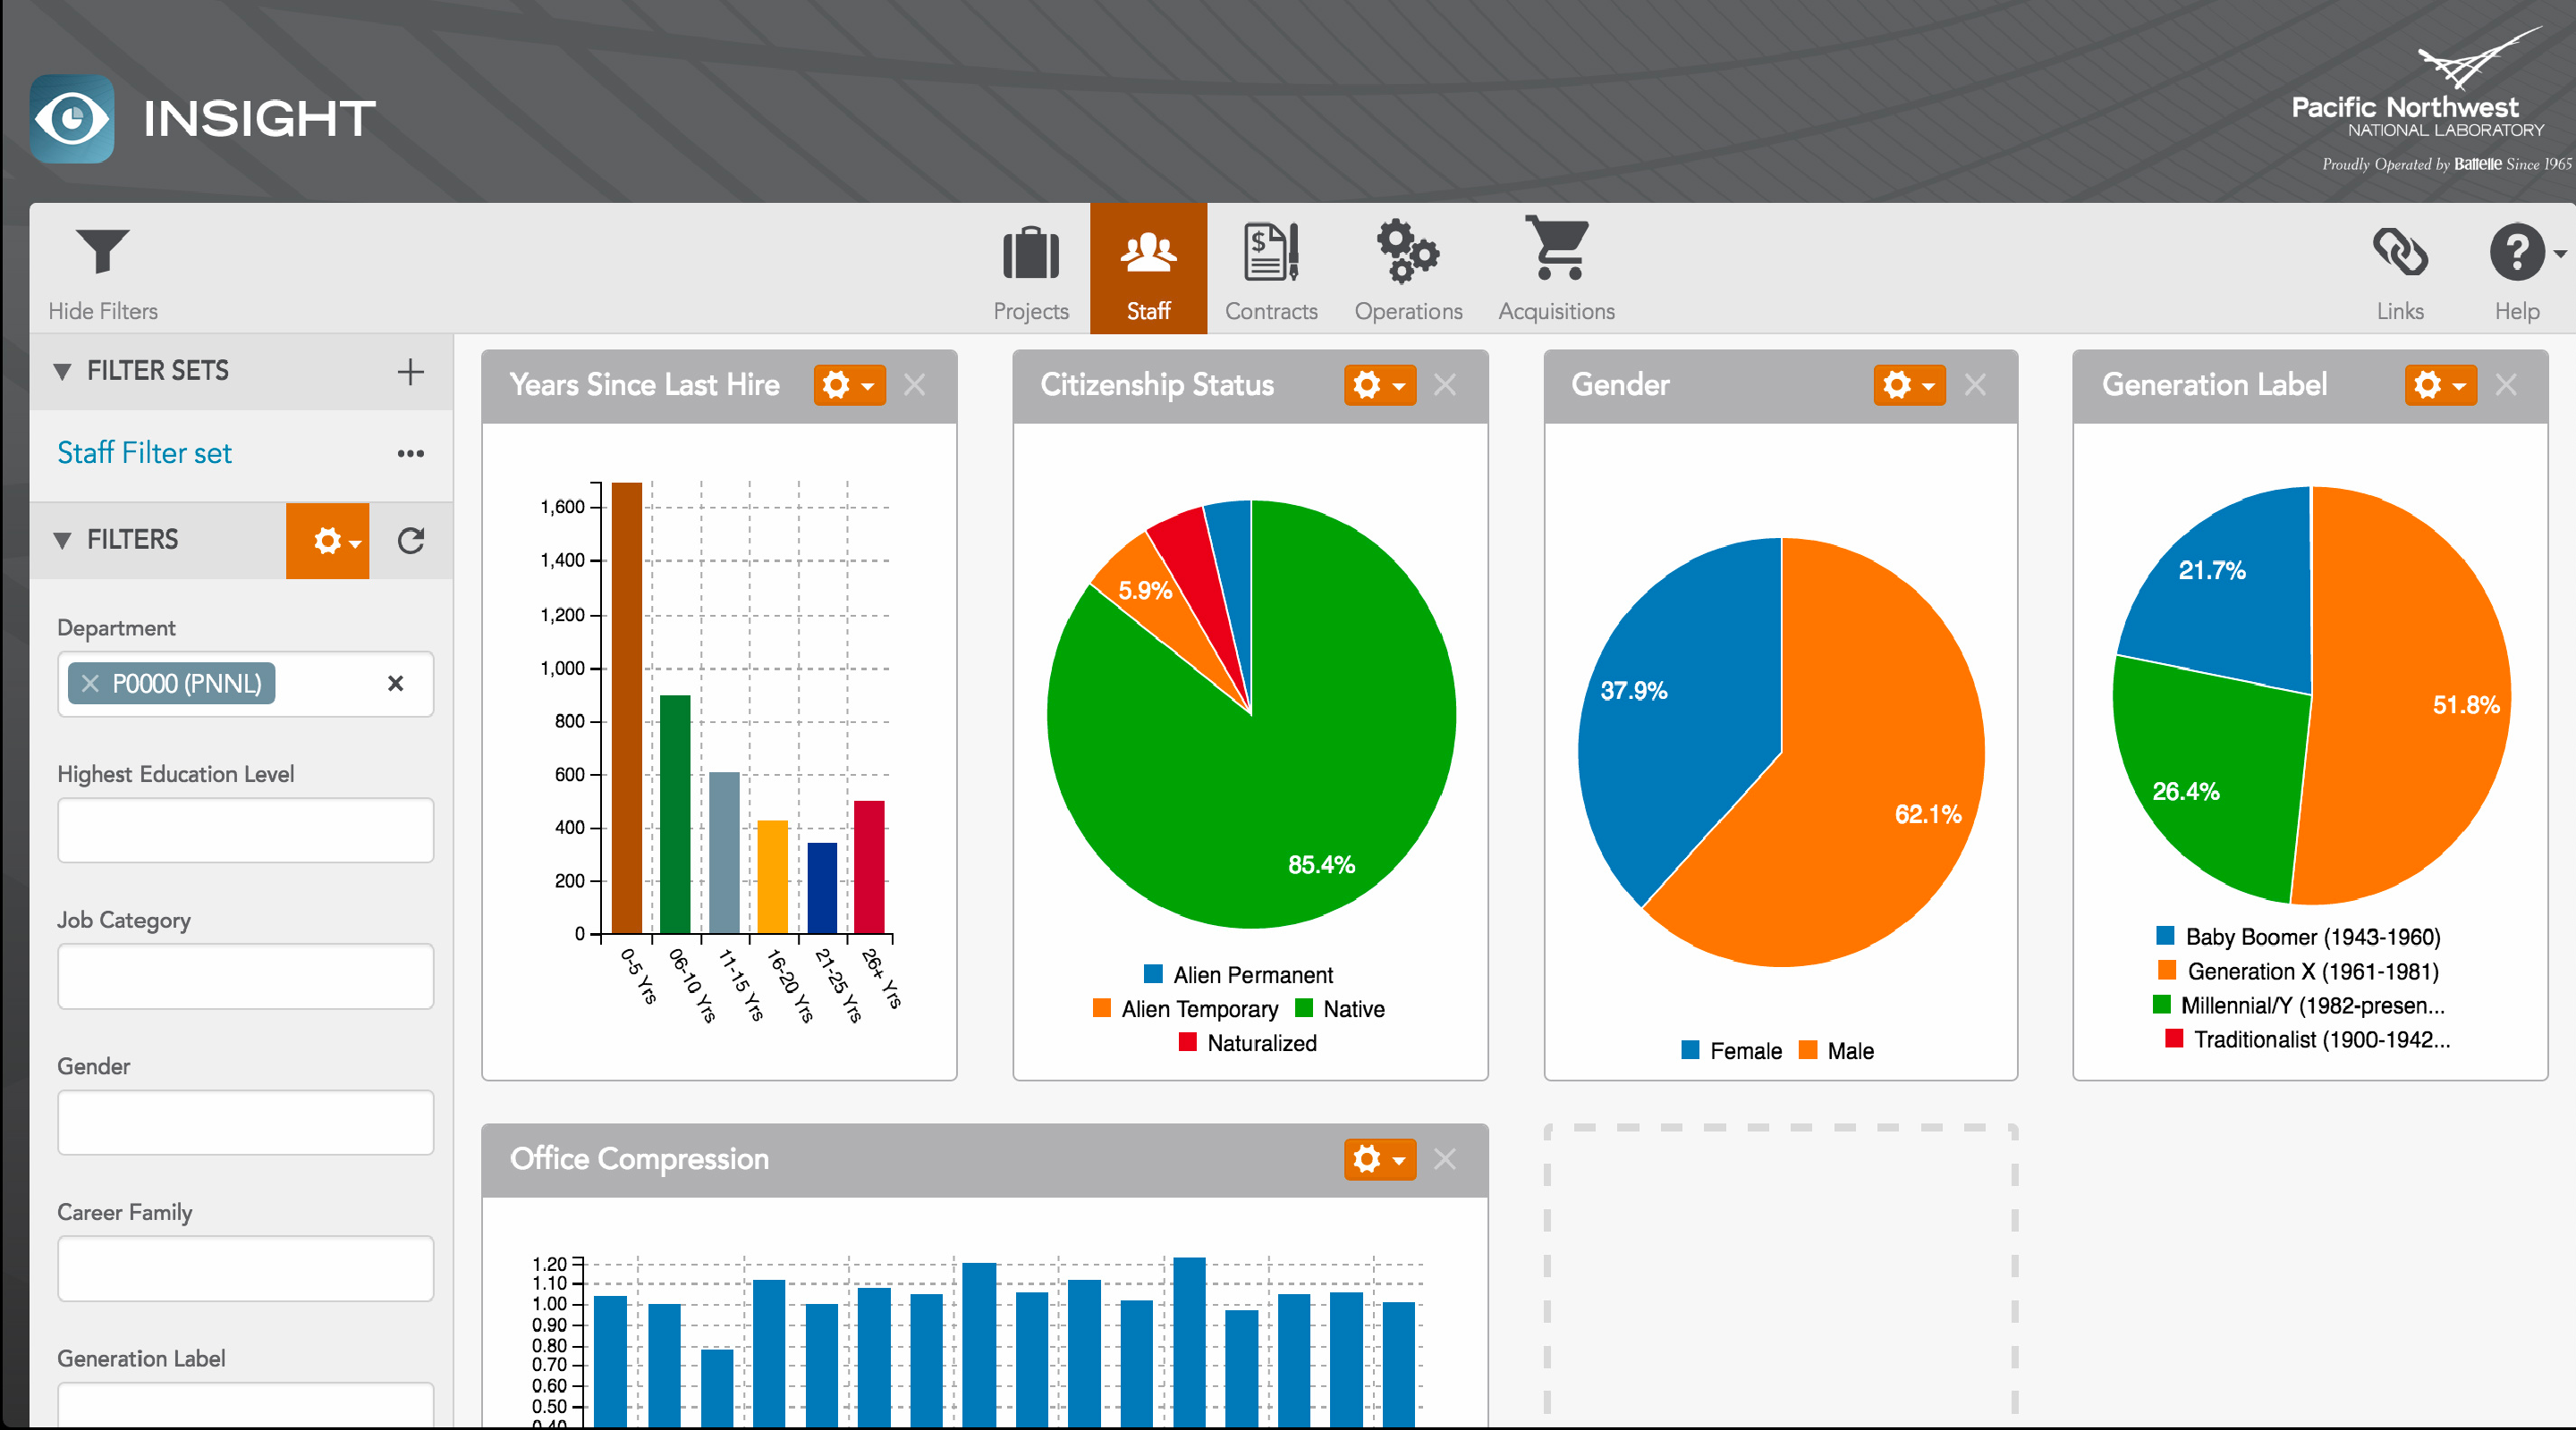Click the Pacific Northwest National Laboratory logo
Viewport: 2576px width, 1430px height.
point(2430,100)
